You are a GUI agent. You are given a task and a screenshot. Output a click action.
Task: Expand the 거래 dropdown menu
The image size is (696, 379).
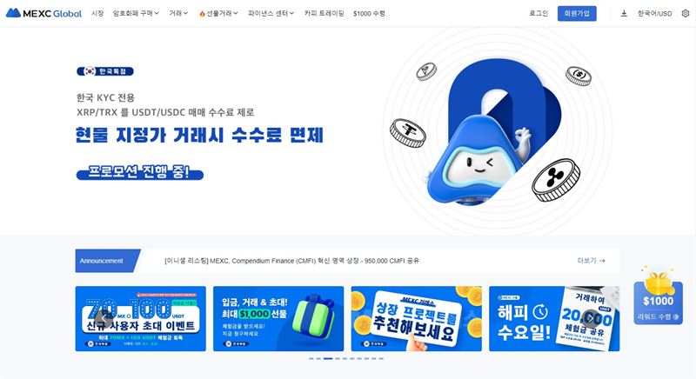[178, 13]
